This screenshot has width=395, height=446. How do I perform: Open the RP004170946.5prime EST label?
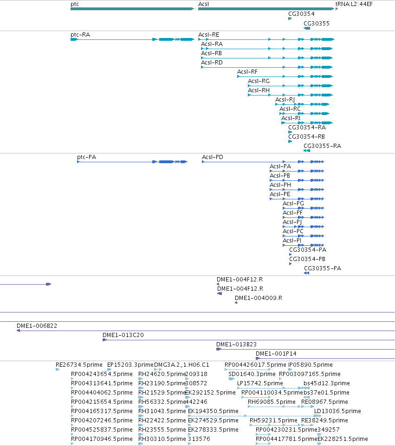click(102, 439)
